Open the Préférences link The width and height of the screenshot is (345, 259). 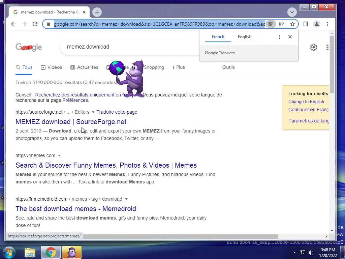[75, 100]
